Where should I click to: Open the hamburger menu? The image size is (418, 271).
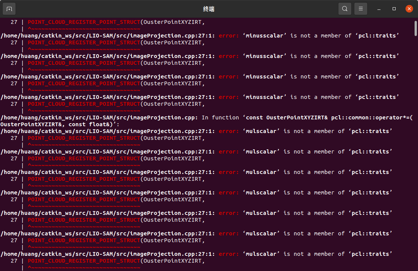(x=361, y=9)
